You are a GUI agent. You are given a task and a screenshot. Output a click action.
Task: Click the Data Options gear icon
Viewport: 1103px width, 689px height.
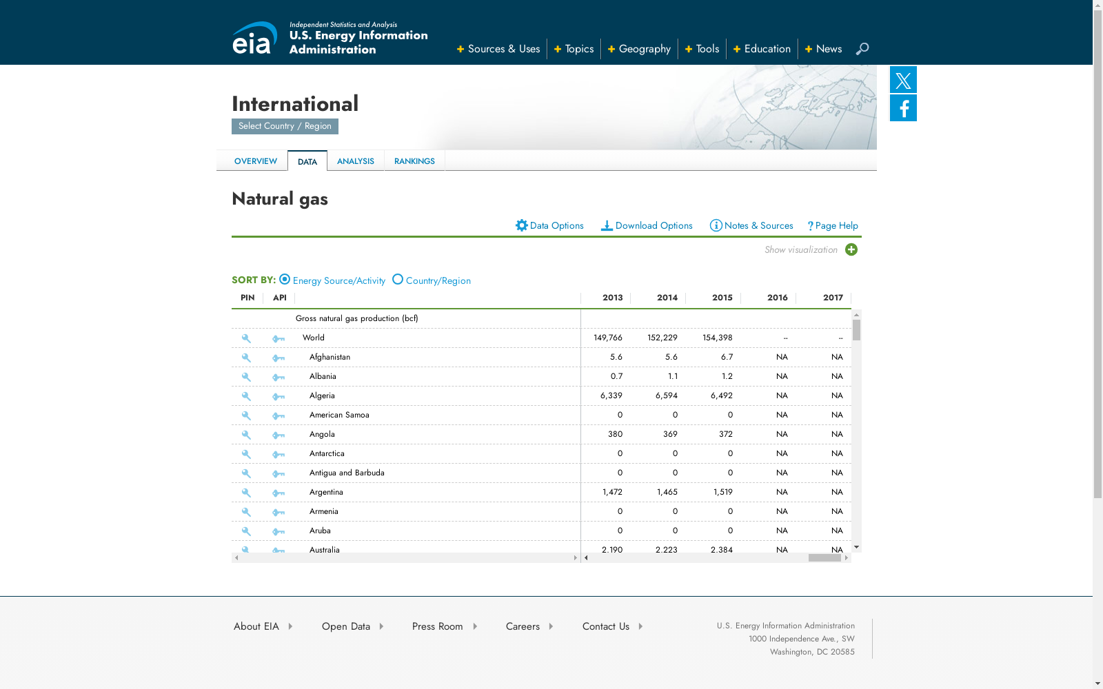(x=522, y=225)
